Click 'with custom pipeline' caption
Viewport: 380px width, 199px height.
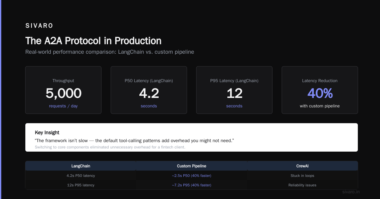click(x=320, y=106)
